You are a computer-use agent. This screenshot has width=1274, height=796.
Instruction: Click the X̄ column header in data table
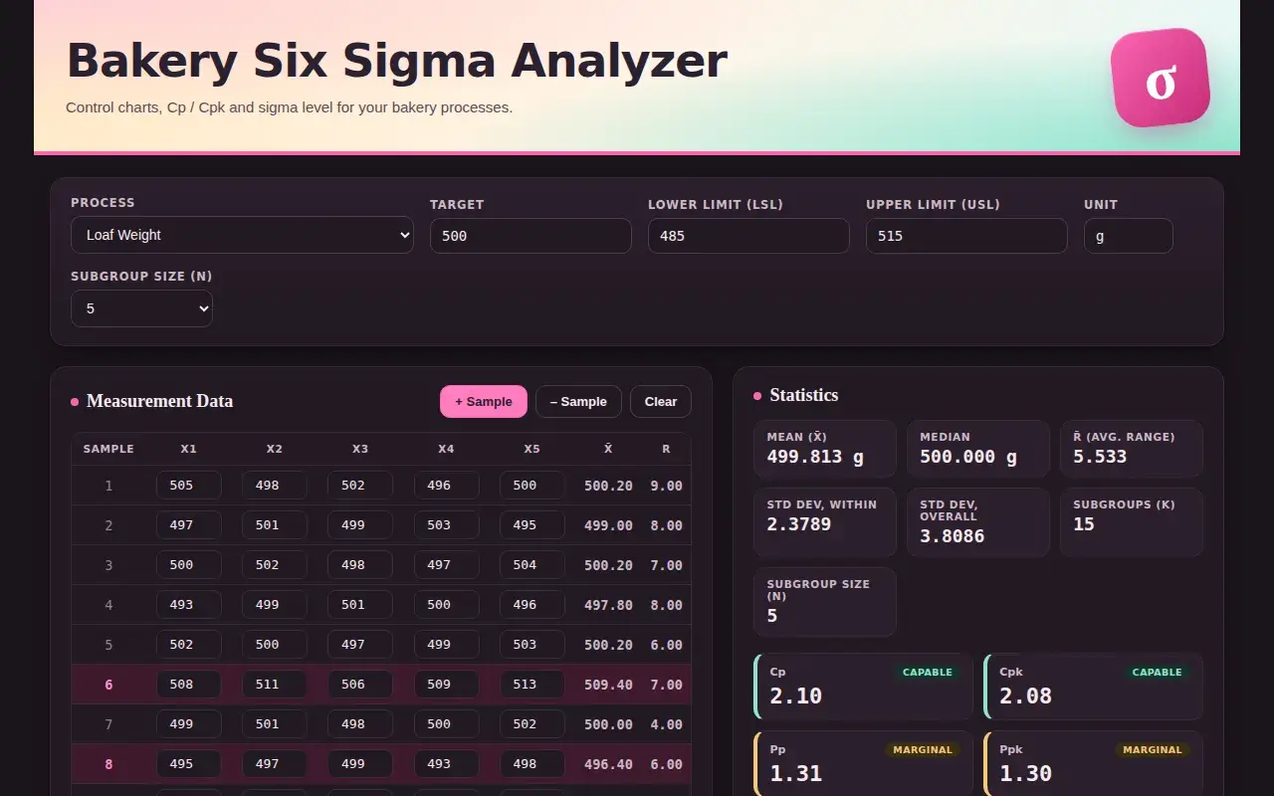click(x=608, y=449)
